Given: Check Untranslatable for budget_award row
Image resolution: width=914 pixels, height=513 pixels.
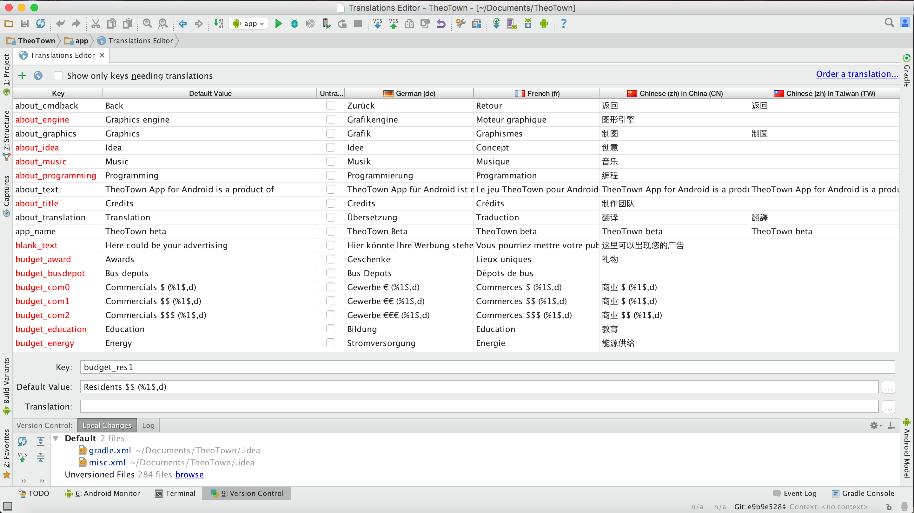Looking at the screenshot, I should (331, 259).
